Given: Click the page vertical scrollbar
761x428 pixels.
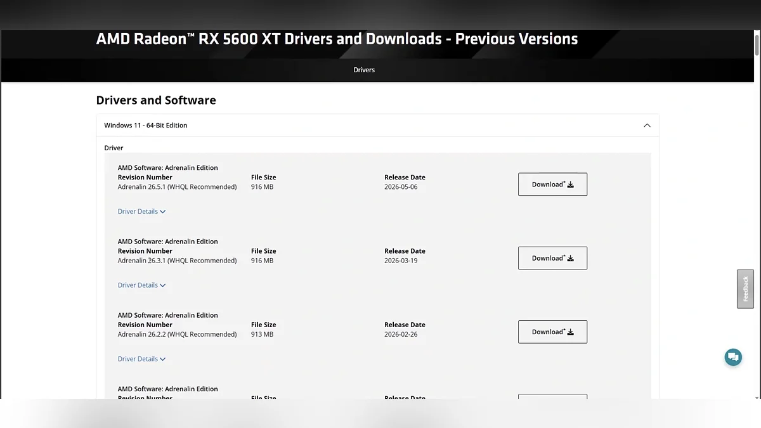Looking at the screenshot, I should [757, 216].
